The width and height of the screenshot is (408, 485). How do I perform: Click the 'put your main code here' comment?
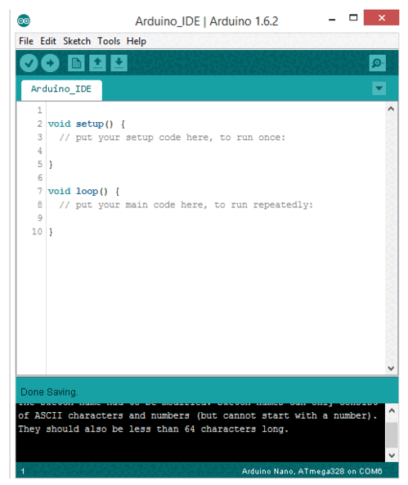tap(186, 205)
